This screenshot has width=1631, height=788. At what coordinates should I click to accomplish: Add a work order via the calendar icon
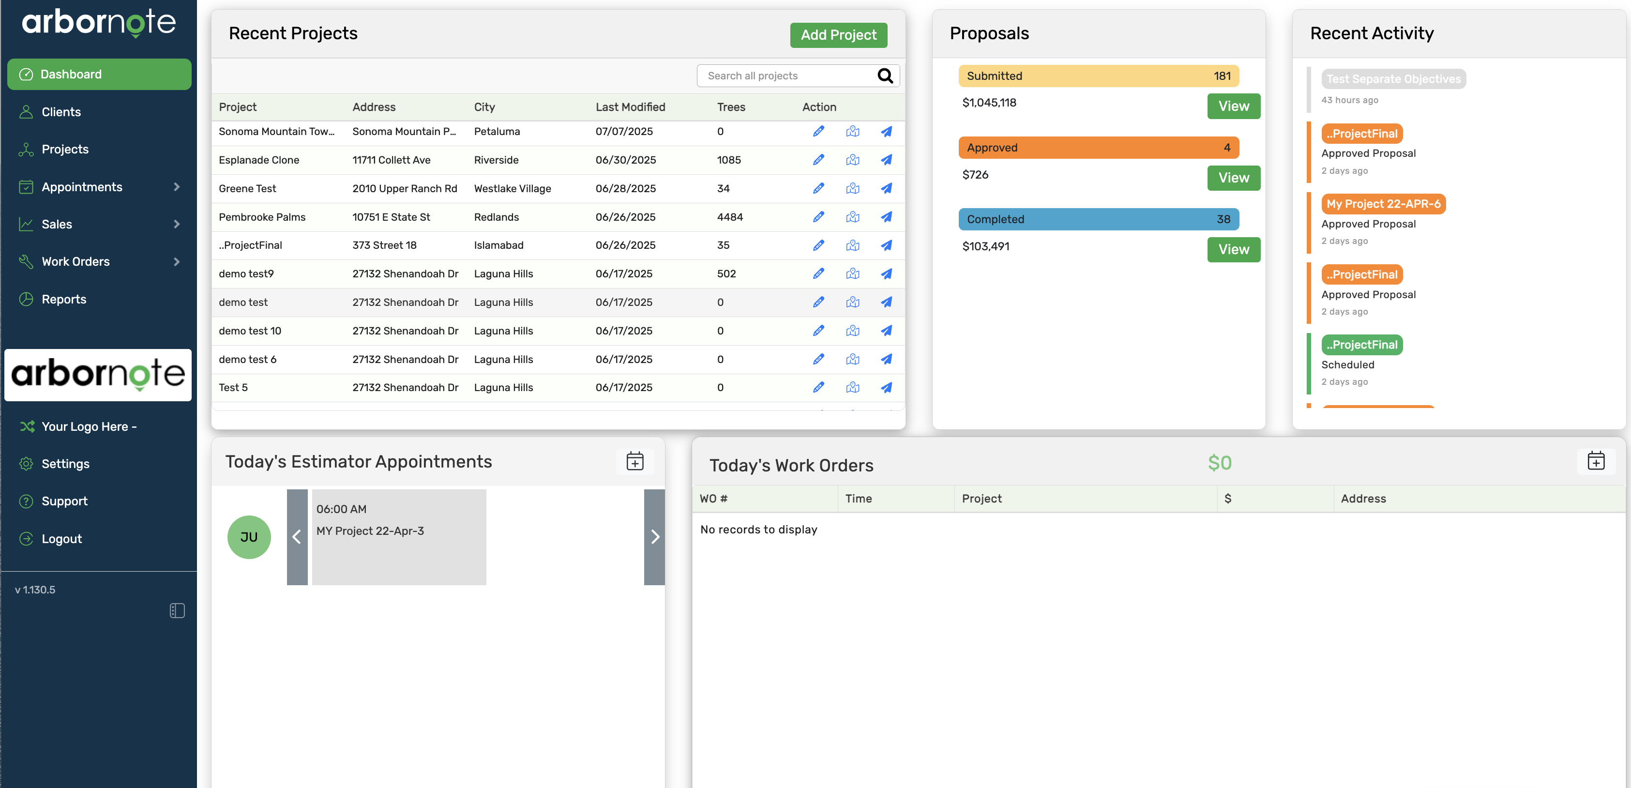tap(1596, 461)
